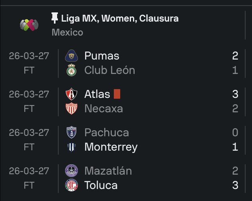The image size is (252, 201).
Task: Click the Pumas team crest
Action: tap(71, 56)
